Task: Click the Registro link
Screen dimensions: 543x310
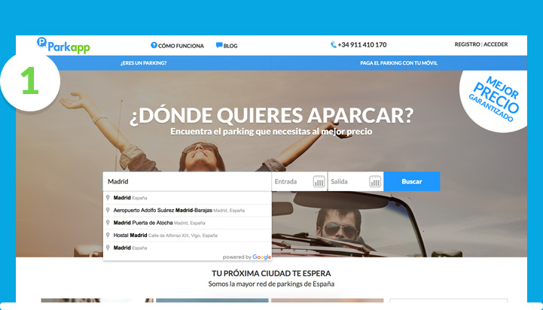Action: pyautogui.click(x=467, y=44)
